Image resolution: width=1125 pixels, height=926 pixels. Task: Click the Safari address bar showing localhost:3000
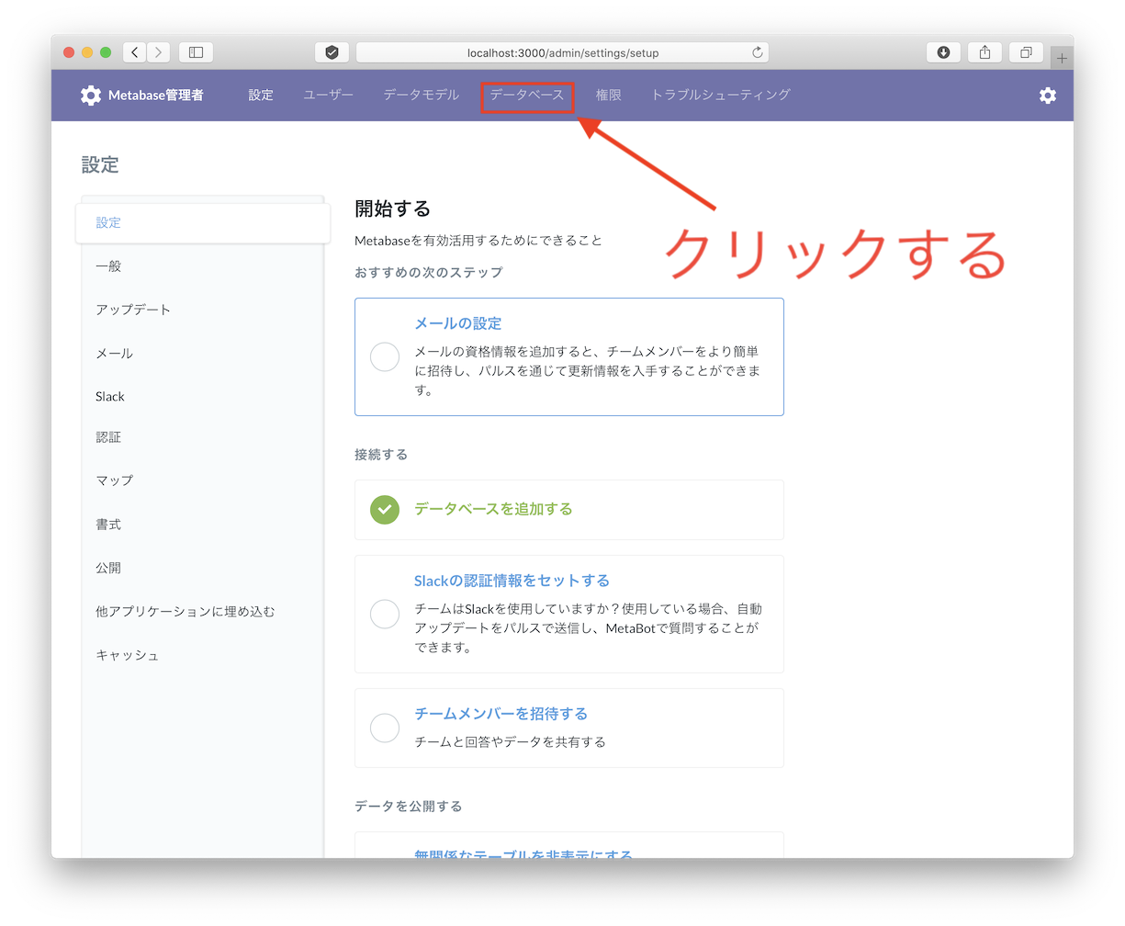pos(562,52)
